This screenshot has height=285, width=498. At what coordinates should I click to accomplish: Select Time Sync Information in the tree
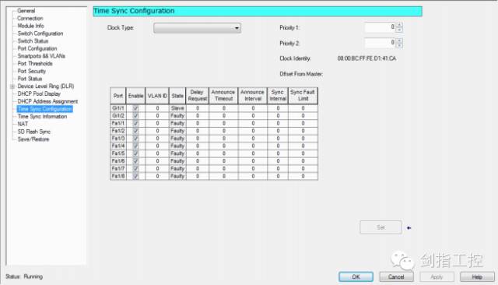pos(42,117)
